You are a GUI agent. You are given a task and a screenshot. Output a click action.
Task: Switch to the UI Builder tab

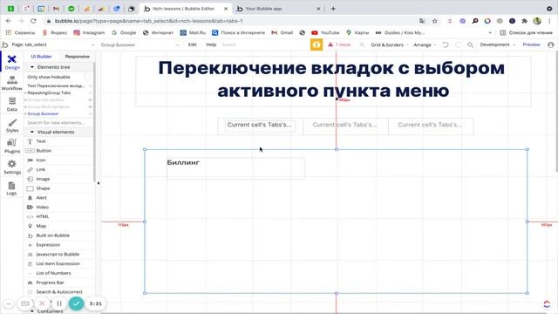tap(41, 56)
